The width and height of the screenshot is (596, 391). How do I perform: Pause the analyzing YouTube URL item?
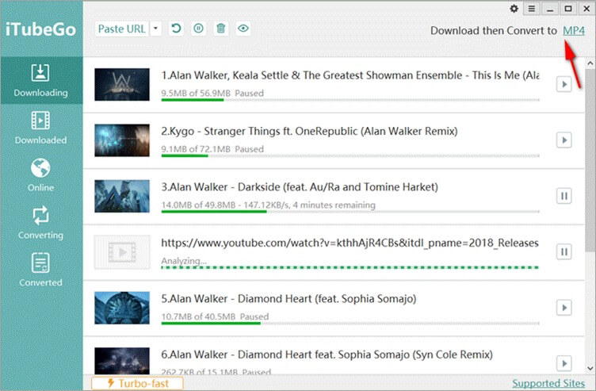(564, 251)
